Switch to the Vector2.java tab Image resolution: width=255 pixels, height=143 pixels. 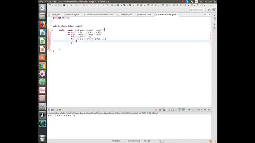(72, 15)
